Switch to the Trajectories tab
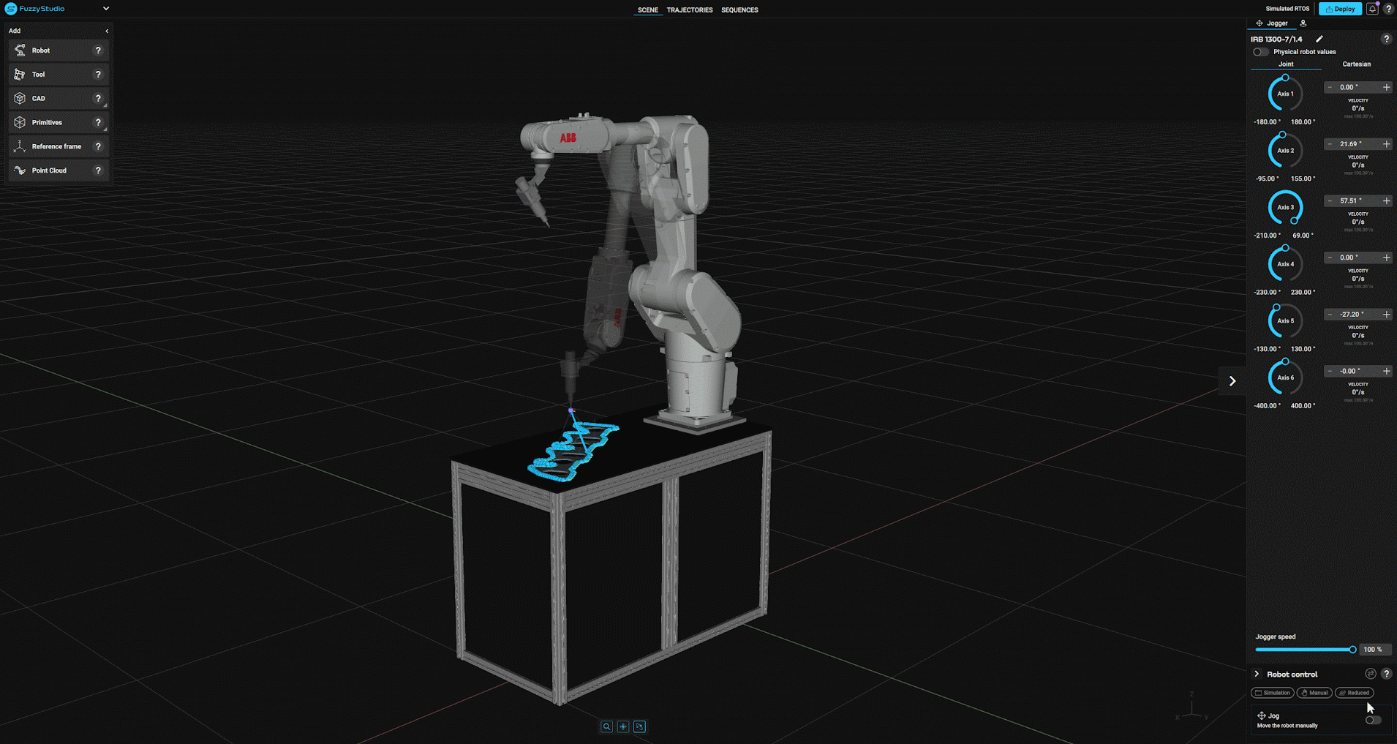Image resolution: width=1397 pixels, height=744 pixels. click(689, 10)
